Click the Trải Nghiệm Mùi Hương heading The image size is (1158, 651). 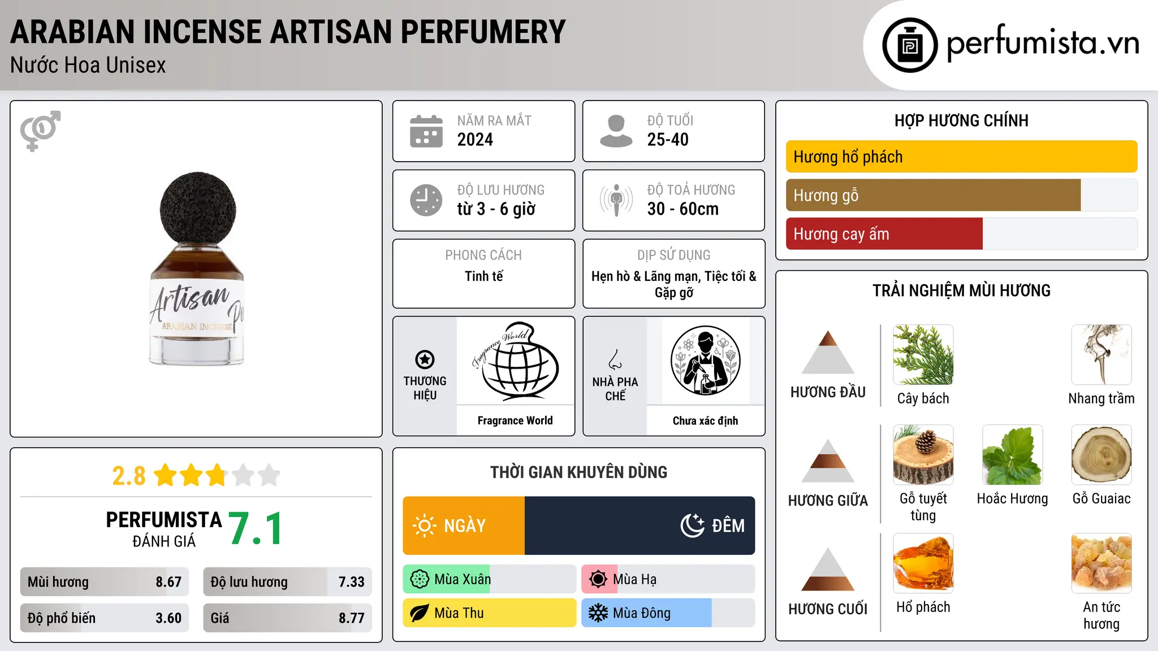coord(961,290)
